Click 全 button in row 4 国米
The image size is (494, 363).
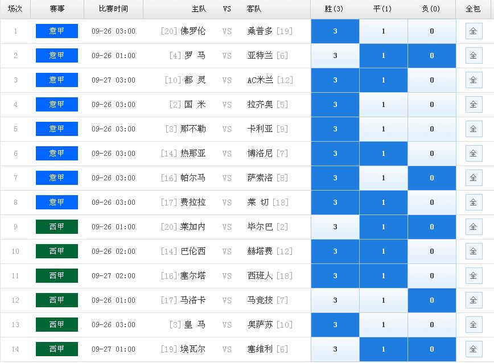click(474, 105)
